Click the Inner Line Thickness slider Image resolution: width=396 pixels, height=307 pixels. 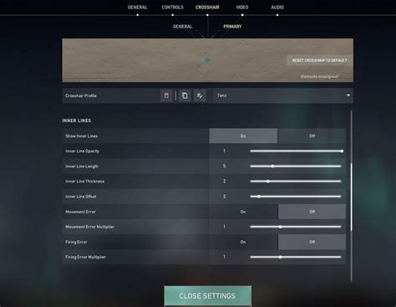point(296,182)
